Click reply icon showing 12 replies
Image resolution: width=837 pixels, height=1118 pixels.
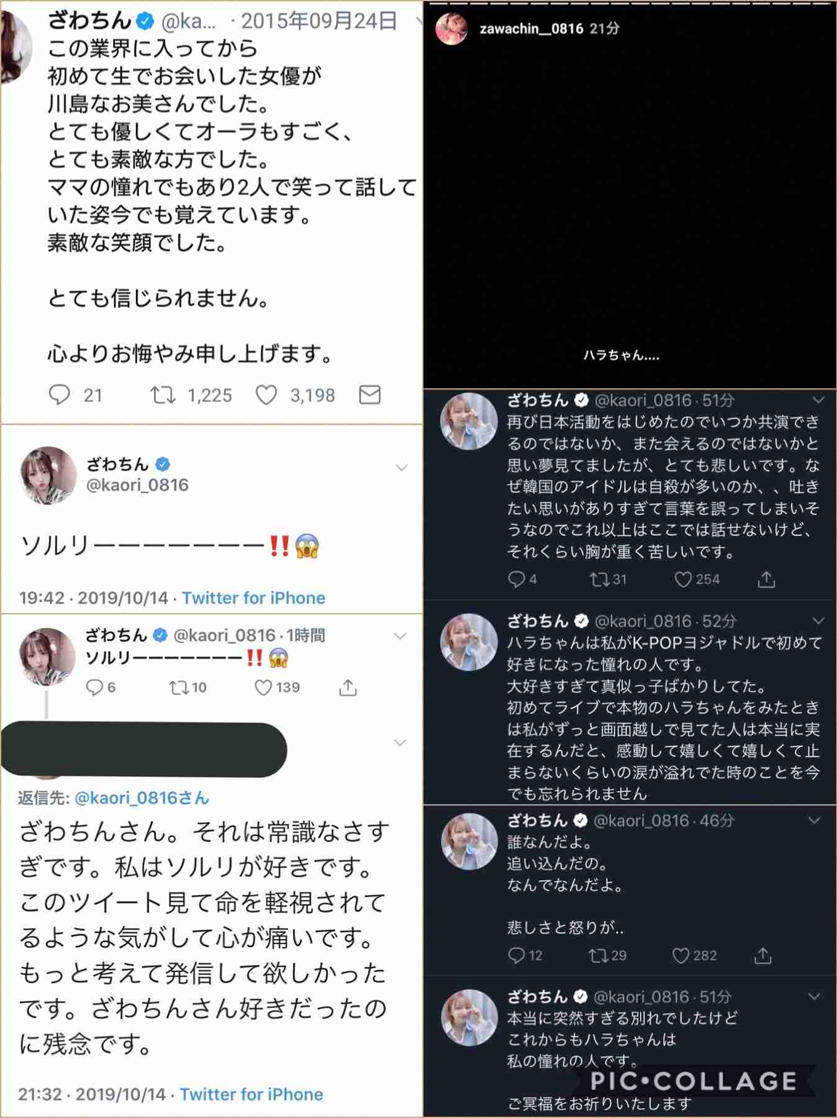516,955
